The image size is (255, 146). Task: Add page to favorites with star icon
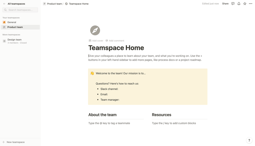(x=245, y=3)
